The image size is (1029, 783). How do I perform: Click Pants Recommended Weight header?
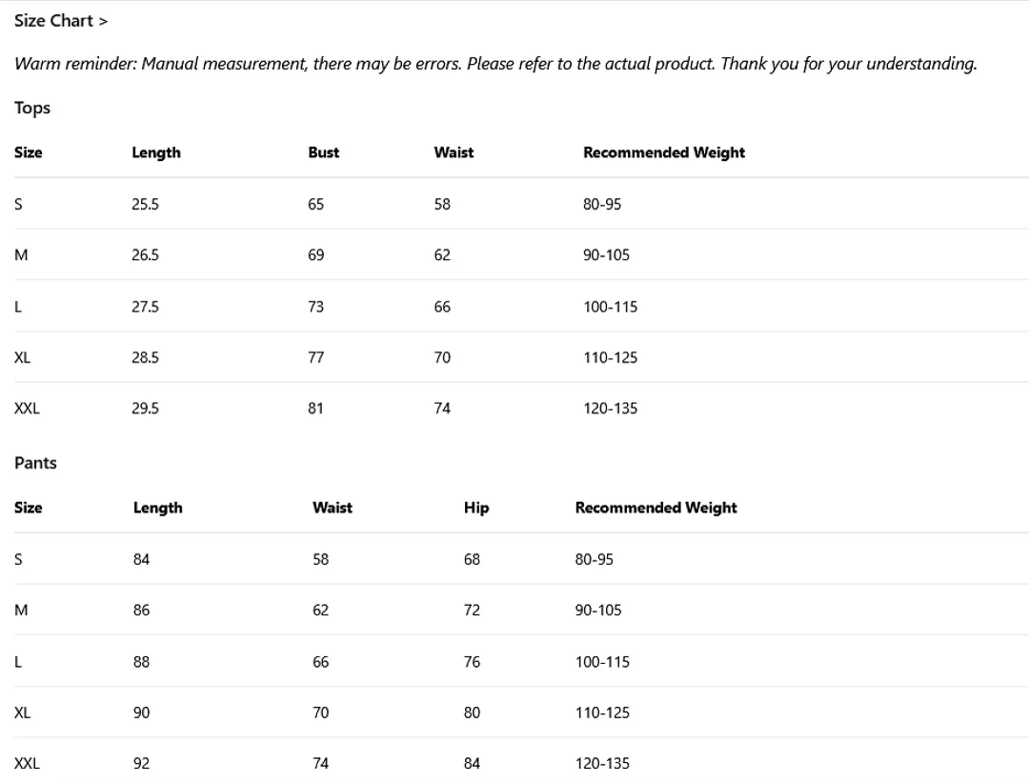click(656, 508)
